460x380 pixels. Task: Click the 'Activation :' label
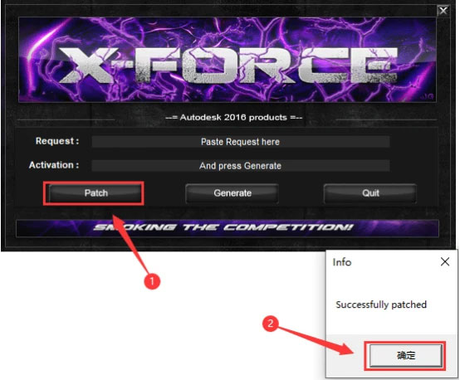(x=54, y=165)
